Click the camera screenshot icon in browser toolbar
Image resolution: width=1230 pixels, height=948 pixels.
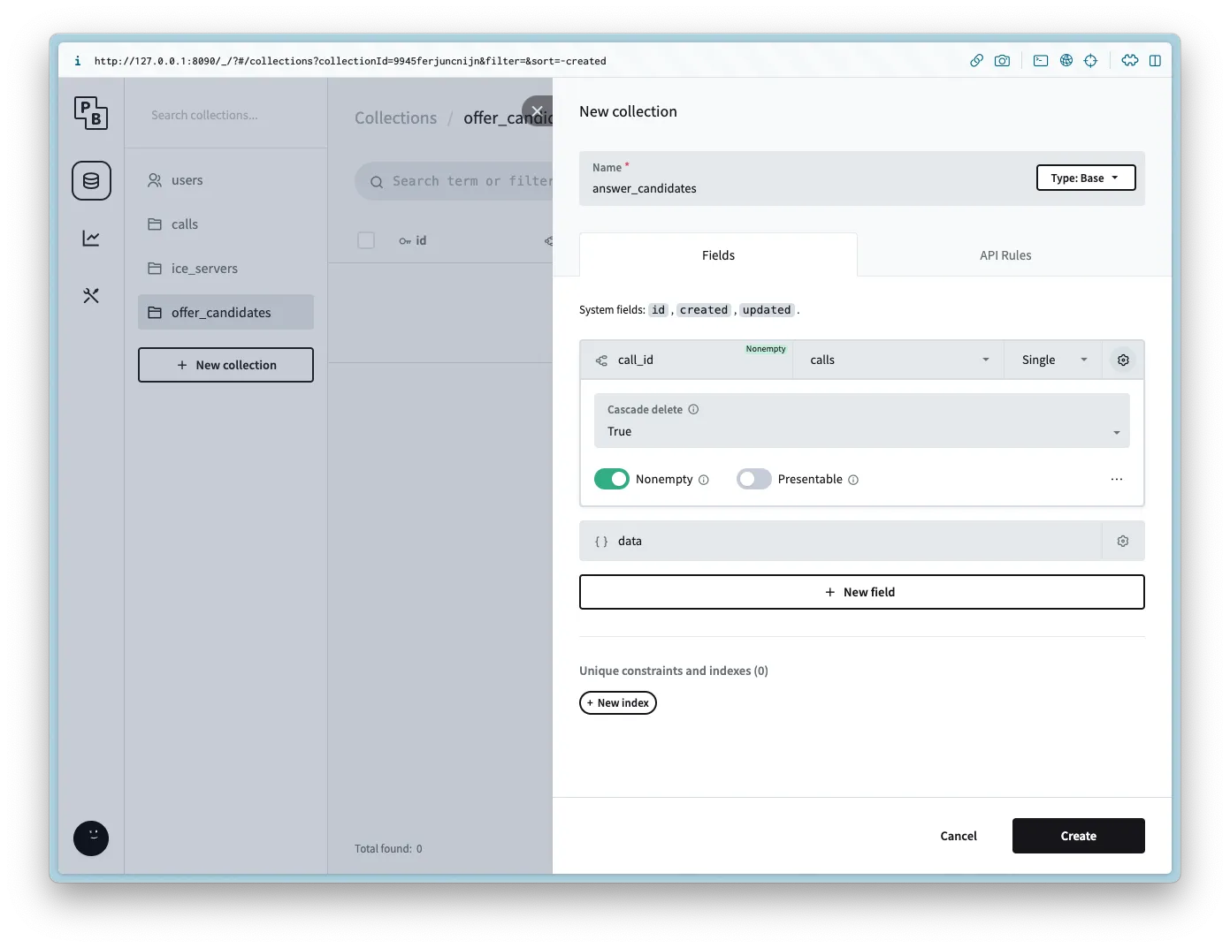(x=1002, y=61)
